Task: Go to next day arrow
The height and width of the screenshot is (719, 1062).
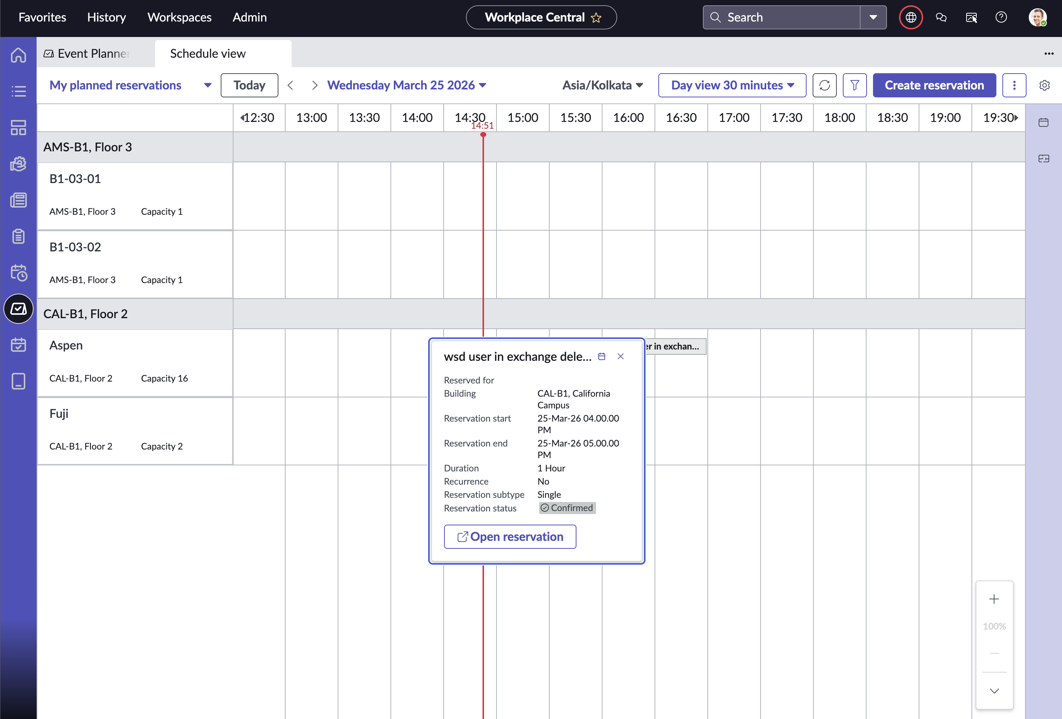Action: tap(314, 85)
